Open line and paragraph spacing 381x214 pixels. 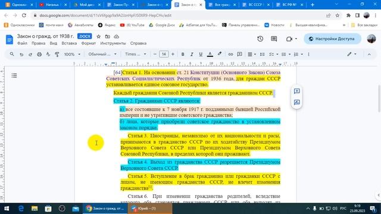coord(262,54)
